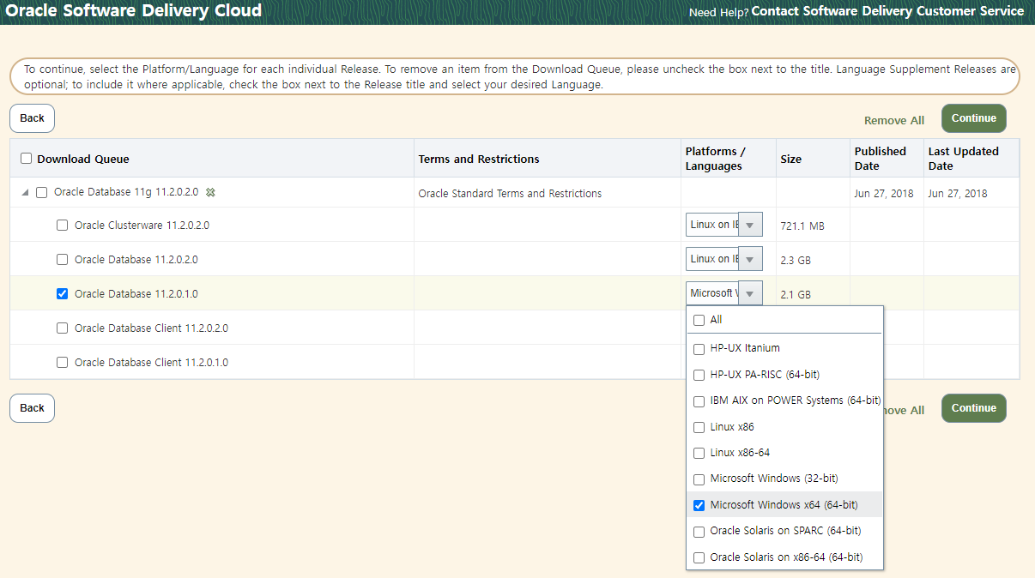Check the Oracle Database 11.2.0.2.0 checkbox
Image resolution: width=1035 pixels, height=578 pixels.
(62, 260)
